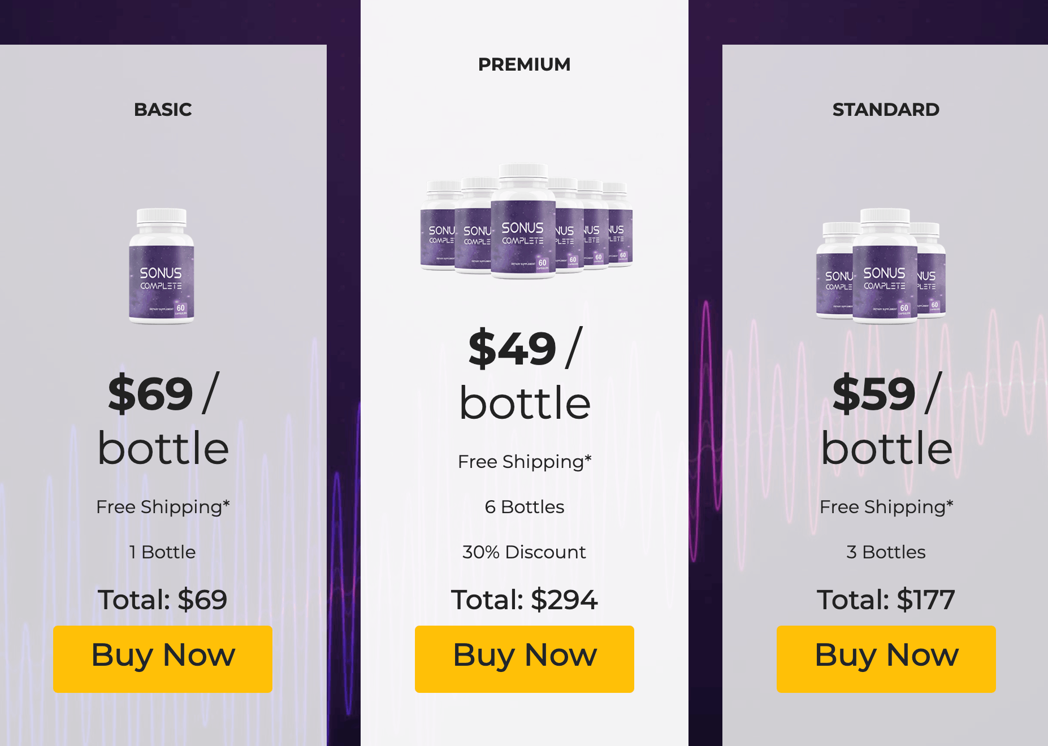
Task: Click the Total: $177 text
Action: click(885, 600)
